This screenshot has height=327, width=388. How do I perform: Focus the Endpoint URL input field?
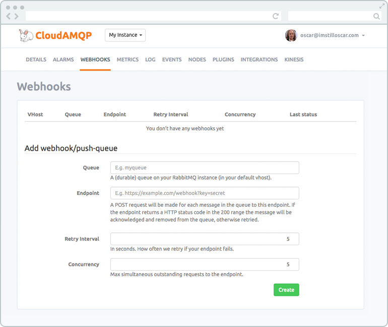[x=205, y=193]
